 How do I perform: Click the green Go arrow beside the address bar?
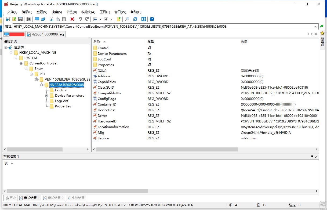tap(322, 26)
